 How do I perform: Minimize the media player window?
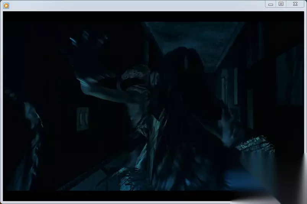click(271, 4)
